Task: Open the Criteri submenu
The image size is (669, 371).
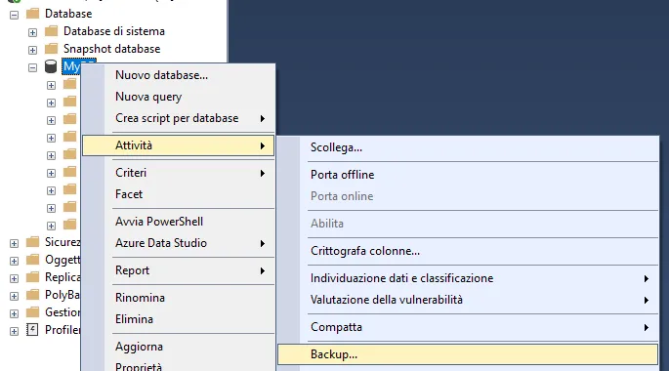Action: 179,173
